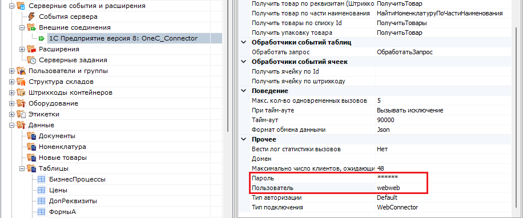Image resolution: width=523 pixels, height=218 pixels.
Task: Click the Тайм-аут value 90000
Action: [385, 120]
